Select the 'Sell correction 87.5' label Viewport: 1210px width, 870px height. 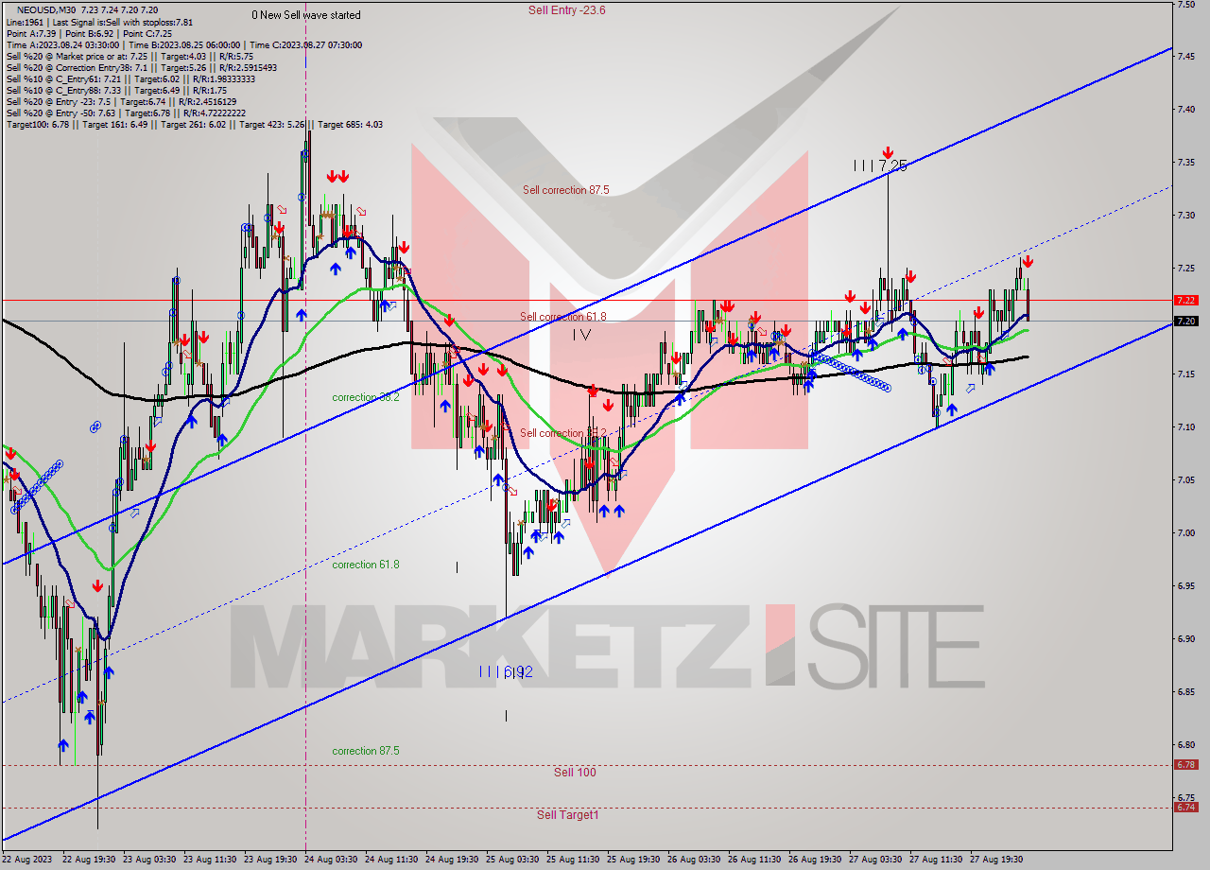565,190
